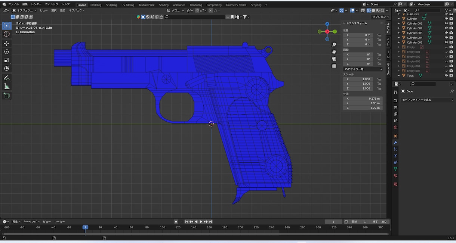Open the Object Data properties tab
456x243 pixels.
[395, 169]
